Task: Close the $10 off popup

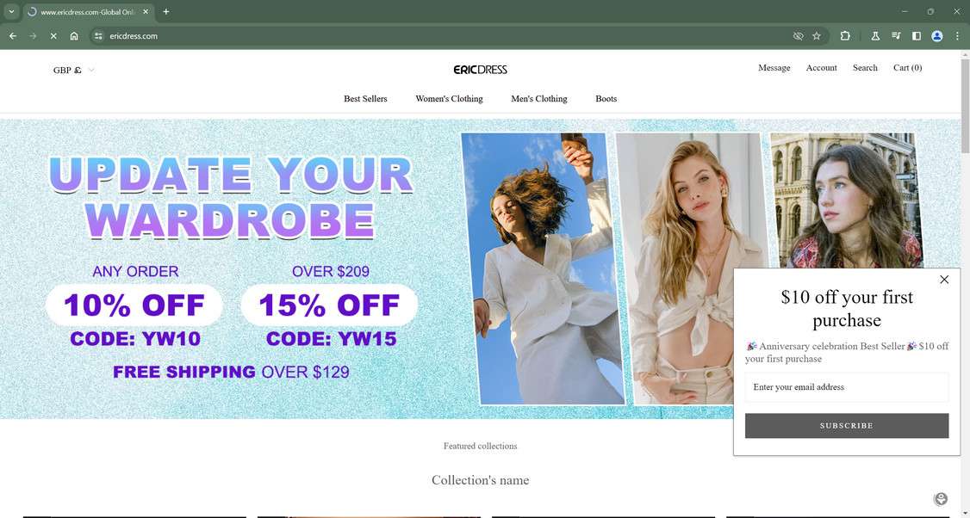Action: (x=944, y=280)
